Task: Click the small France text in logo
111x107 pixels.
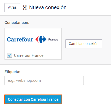Action: pyautogui.click(x=53, y=39)
